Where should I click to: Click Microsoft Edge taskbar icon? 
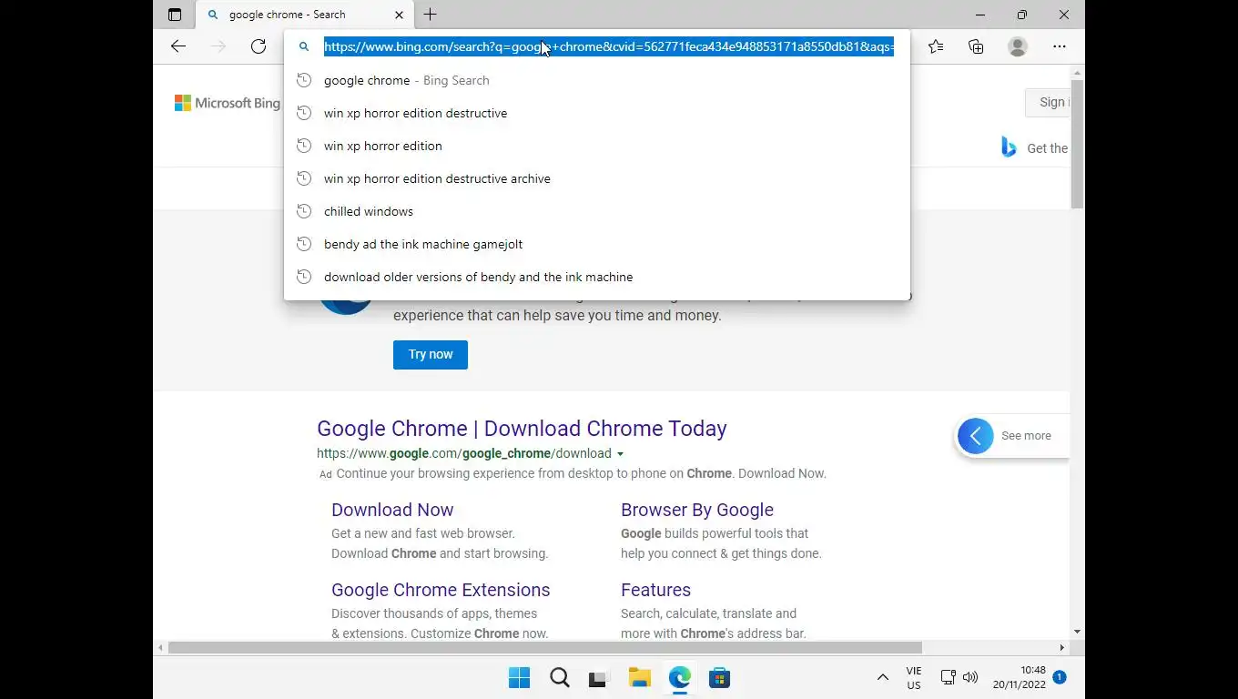pyautogui.click(x=680, y=678)
